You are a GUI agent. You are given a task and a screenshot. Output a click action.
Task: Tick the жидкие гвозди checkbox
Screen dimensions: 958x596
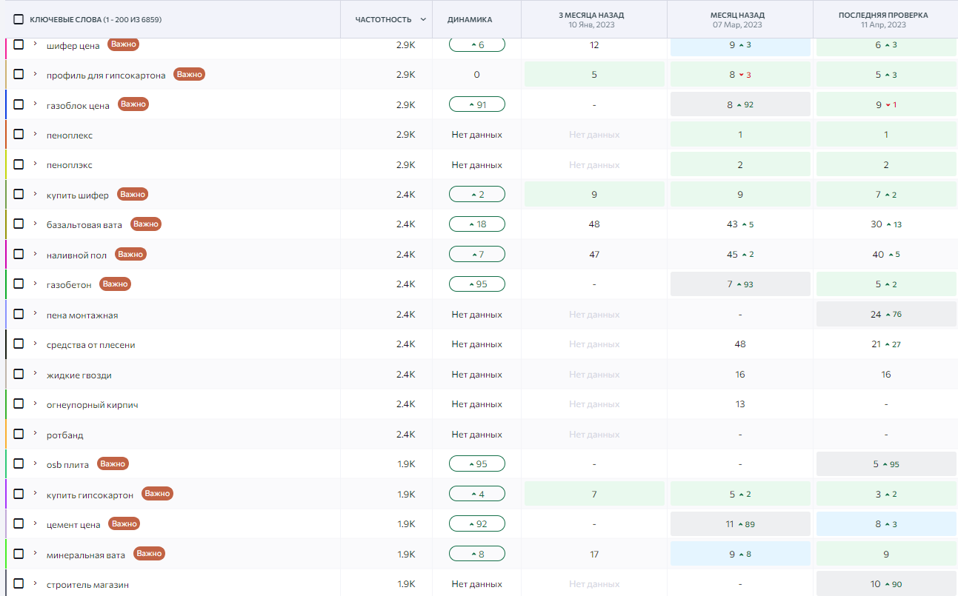coord(19,374)
